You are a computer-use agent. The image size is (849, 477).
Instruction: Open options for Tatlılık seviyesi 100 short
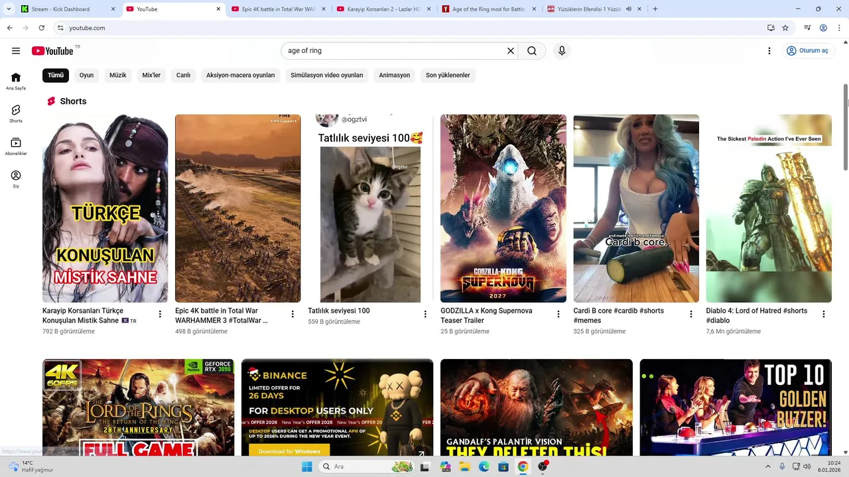(425, 314)
